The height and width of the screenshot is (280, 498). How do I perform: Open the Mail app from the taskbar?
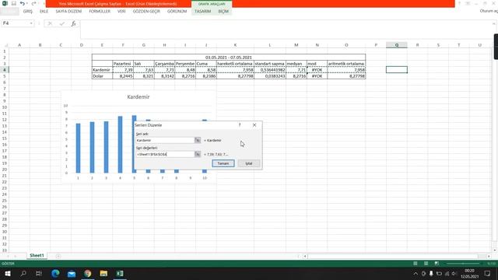[x=72, y=273]
